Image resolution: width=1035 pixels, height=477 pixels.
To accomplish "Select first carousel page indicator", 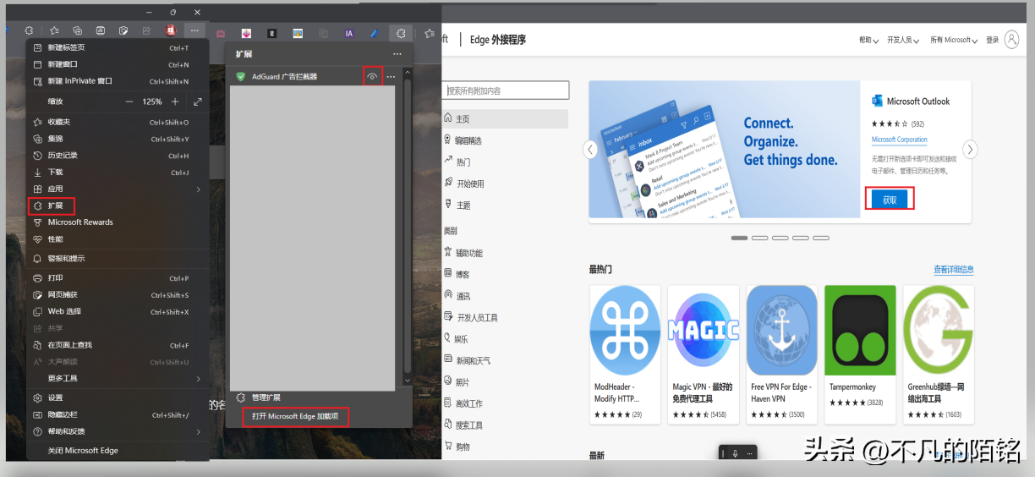I will click(x=739, y=238).
